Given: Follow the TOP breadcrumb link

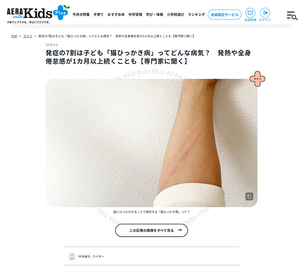Looking at the screenshot, I should coord(14,36).
